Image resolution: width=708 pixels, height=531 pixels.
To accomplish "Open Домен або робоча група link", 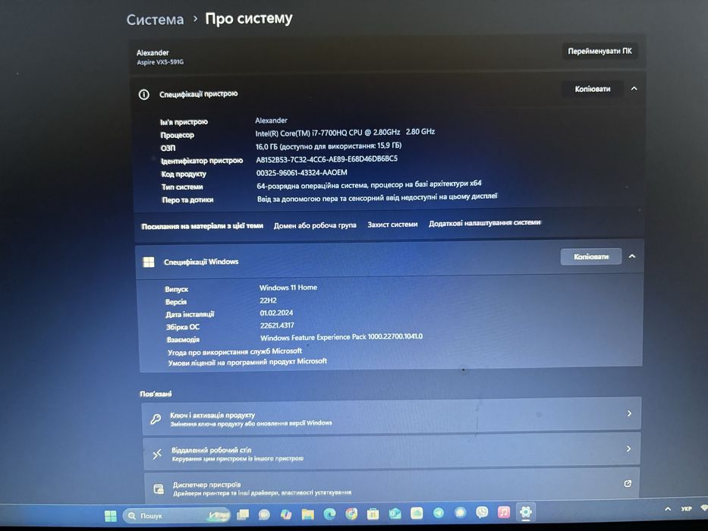I will click(315, 225).
